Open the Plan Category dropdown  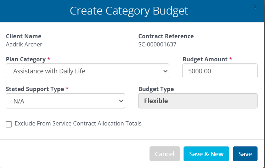(87, 71)
